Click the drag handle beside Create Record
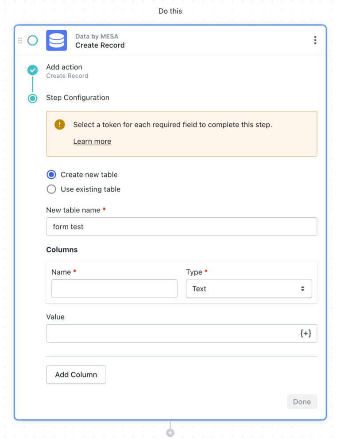 [x=20, y=40]
